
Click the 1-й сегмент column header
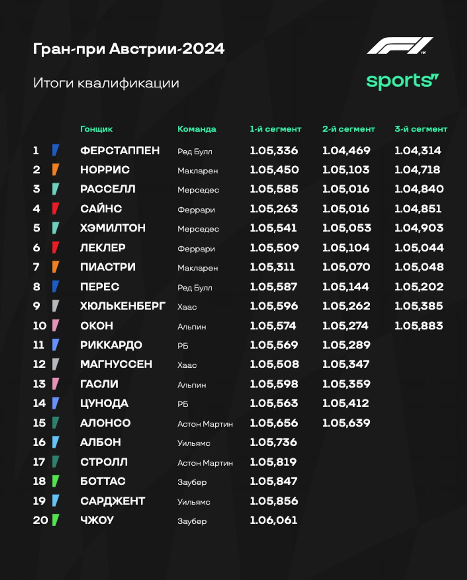(x=275, y=129)
